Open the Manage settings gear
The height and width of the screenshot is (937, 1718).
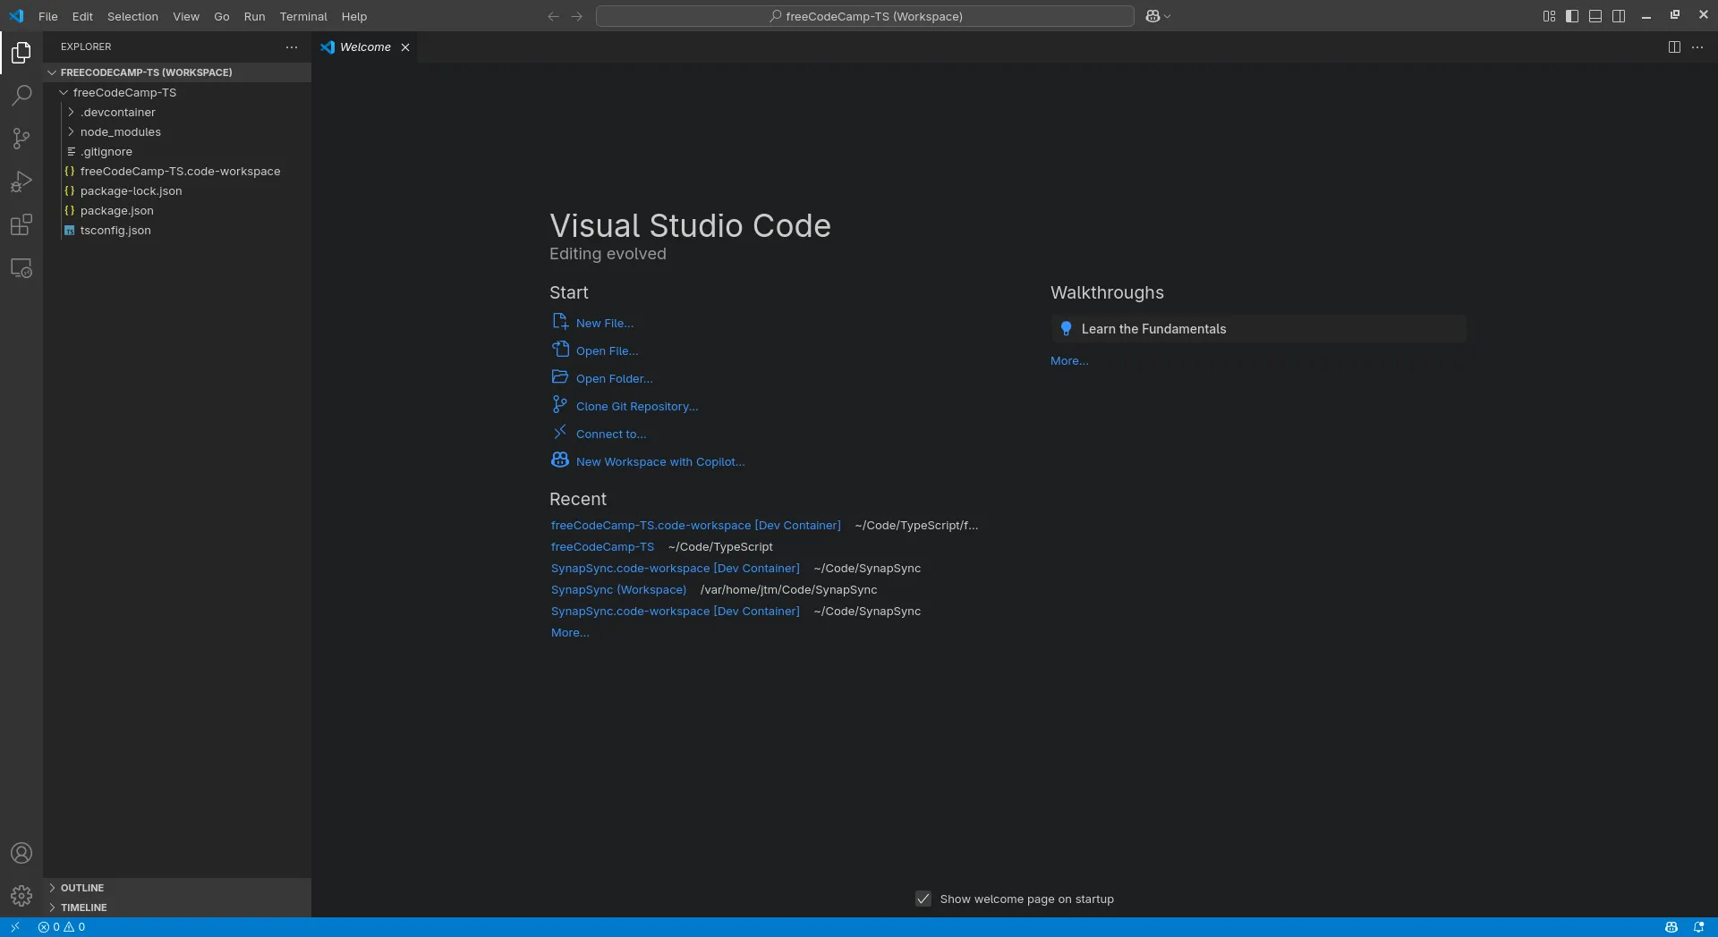[21, 895]
